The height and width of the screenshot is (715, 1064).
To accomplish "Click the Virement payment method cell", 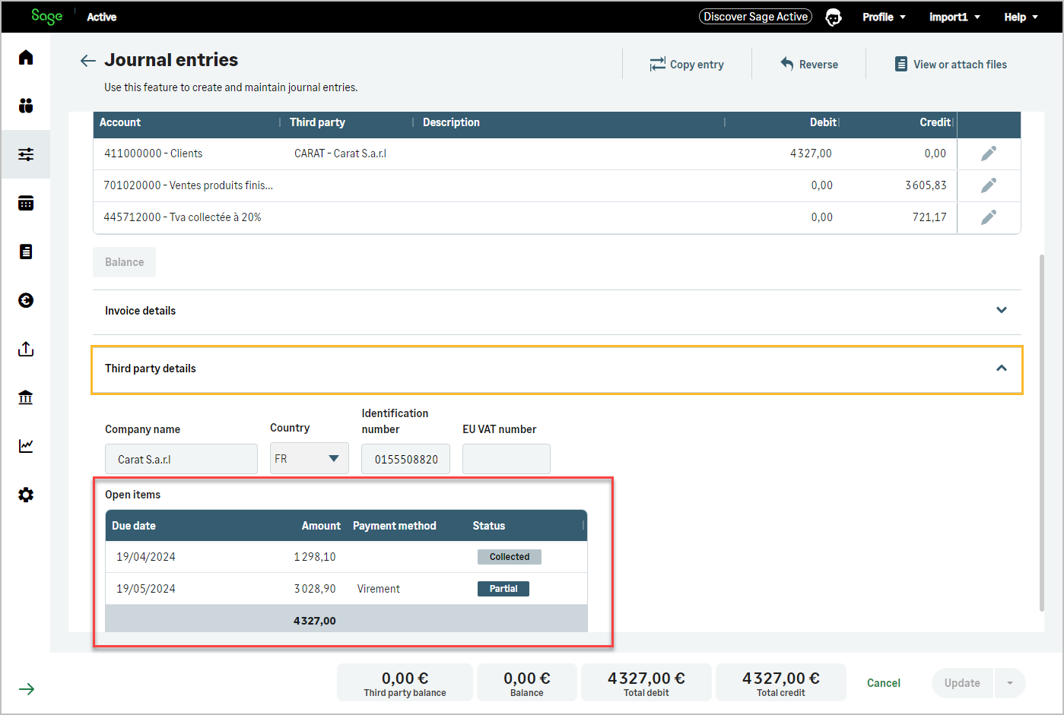I will [379, 589].
